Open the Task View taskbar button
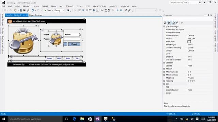 [66, 119]
